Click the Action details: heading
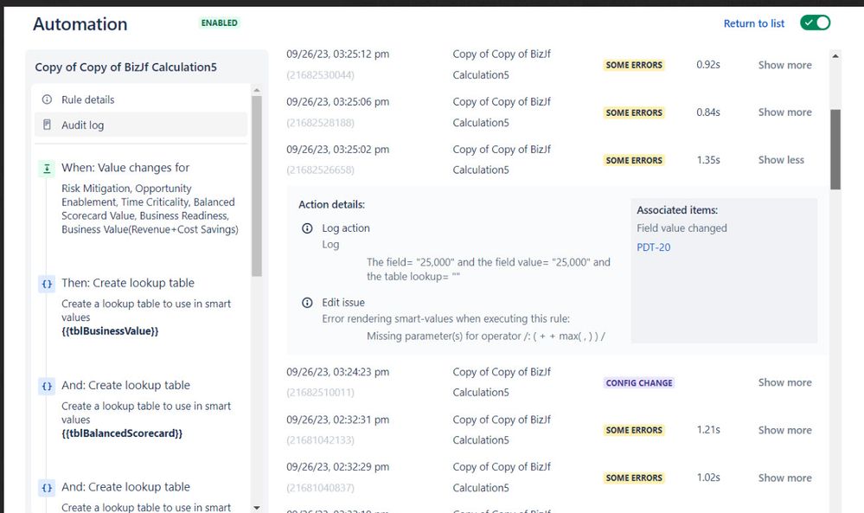 332,204
